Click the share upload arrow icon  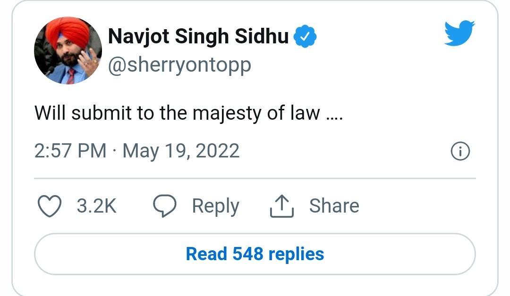click(x=282, y=206)
